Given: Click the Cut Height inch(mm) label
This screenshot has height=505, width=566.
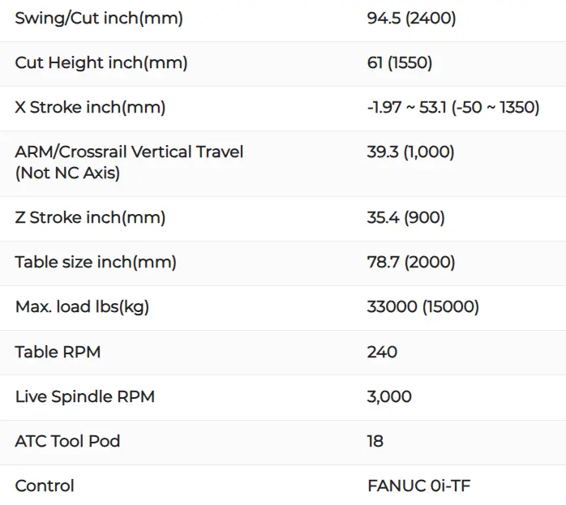Looking at the screenshot, I should click(x=101, y=62).
